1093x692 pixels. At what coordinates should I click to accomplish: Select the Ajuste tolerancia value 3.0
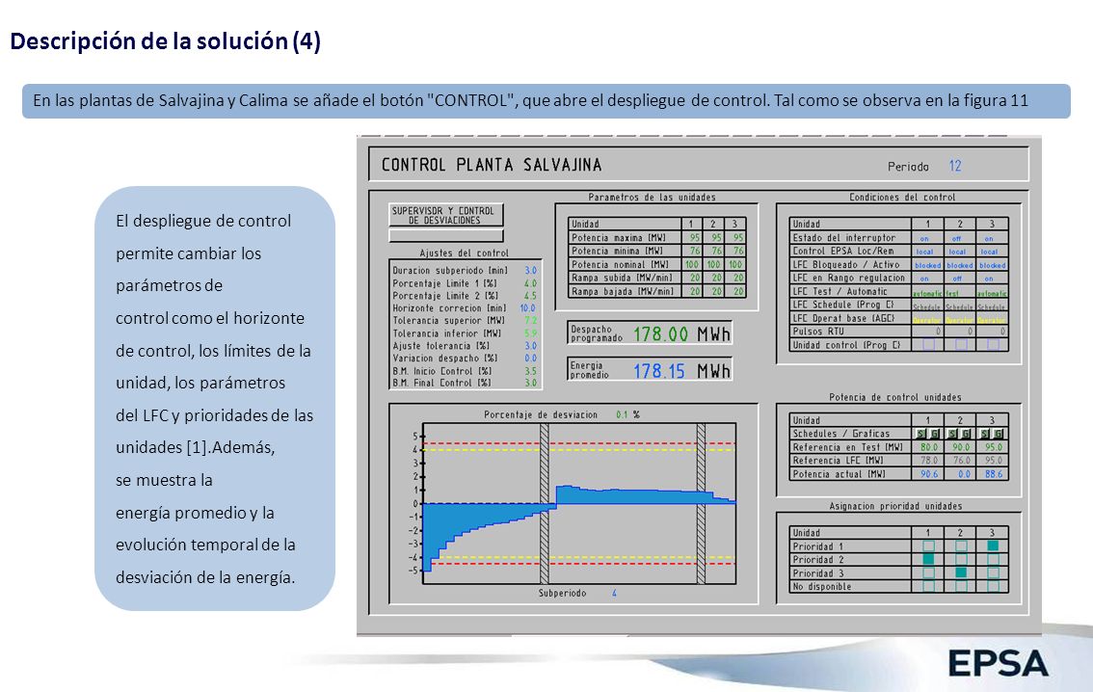pos(530,346)
